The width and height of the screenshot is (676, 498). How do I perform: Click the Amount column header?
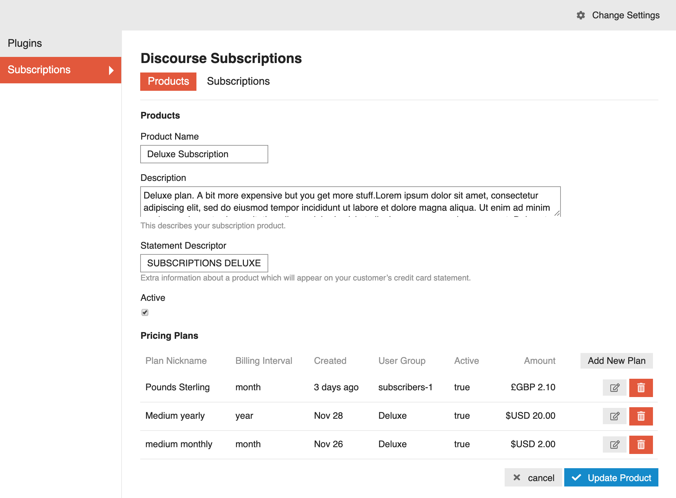click(x=540, y=361)
